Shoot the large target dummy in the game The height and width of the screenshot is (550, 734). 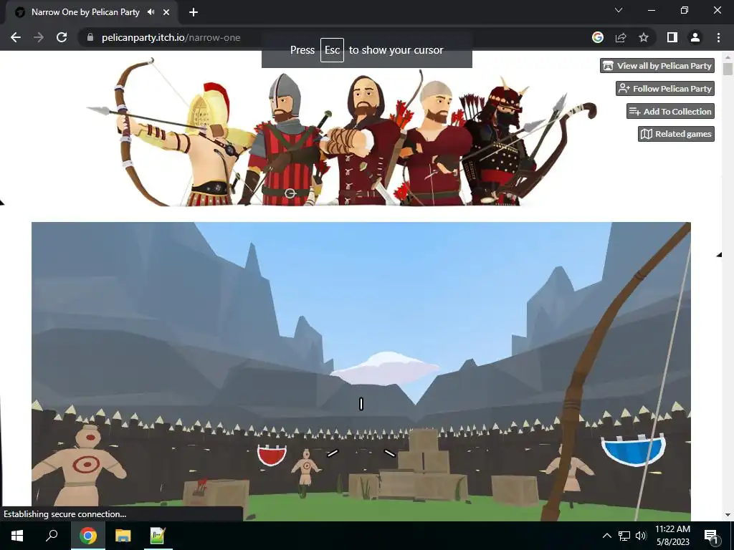tap(79, 465)
